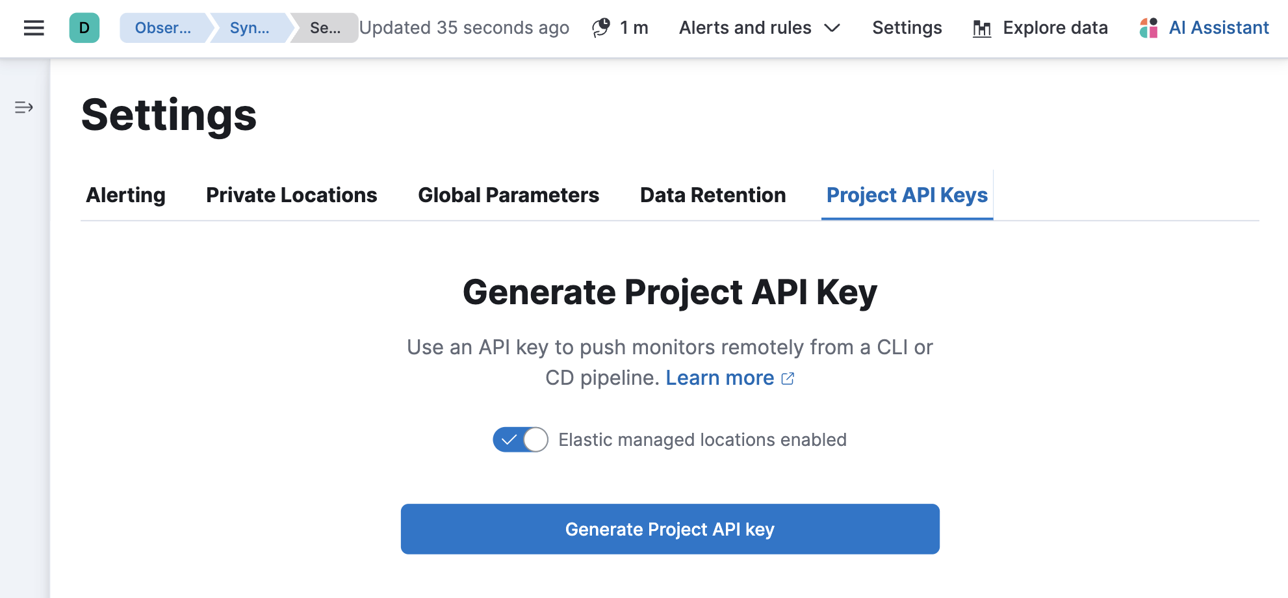Open the main navigation hamburger menu
The image size is (1288, 598).
click(32, 28)
